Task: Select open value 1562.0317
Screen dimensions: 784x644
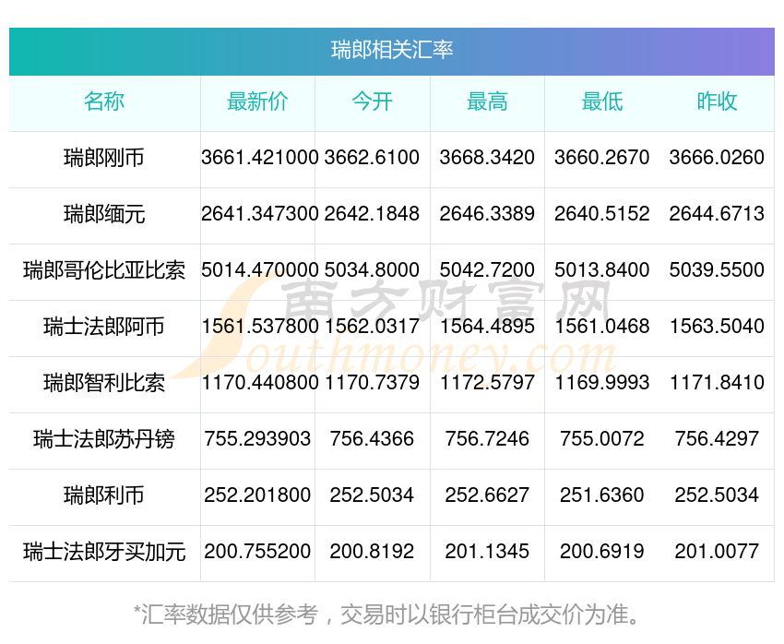Action: 372,327
